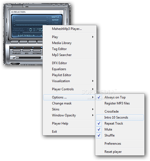
Task: Click the play arrow on the player
Action: click(23, 47)
